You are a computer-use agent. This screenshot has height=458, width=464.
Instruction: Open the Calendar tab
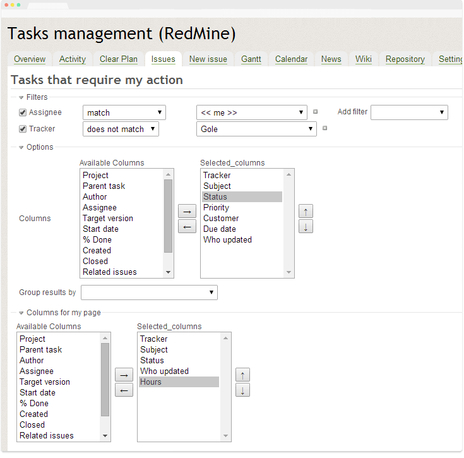pyautogui.click(x=291, y=59)
